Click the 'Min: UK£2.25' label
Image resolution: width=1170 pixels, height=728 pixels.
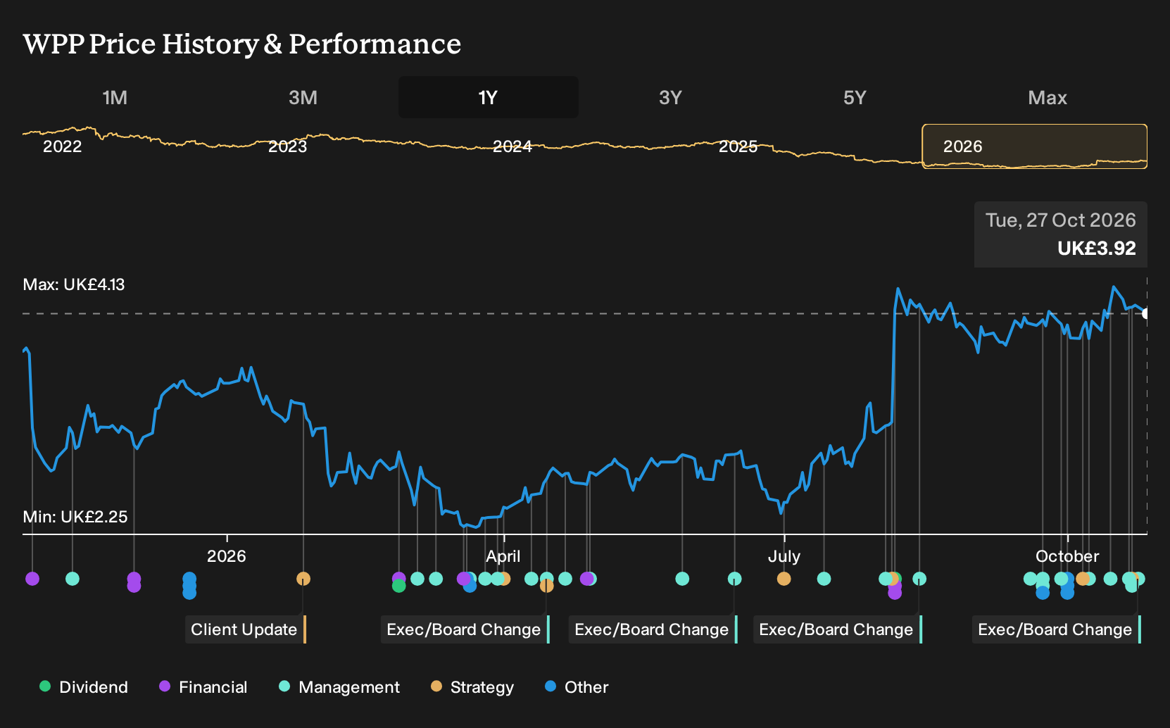click(x=75, y=517)
